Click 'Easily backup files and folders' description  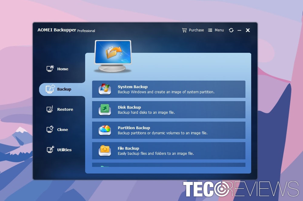156,153
